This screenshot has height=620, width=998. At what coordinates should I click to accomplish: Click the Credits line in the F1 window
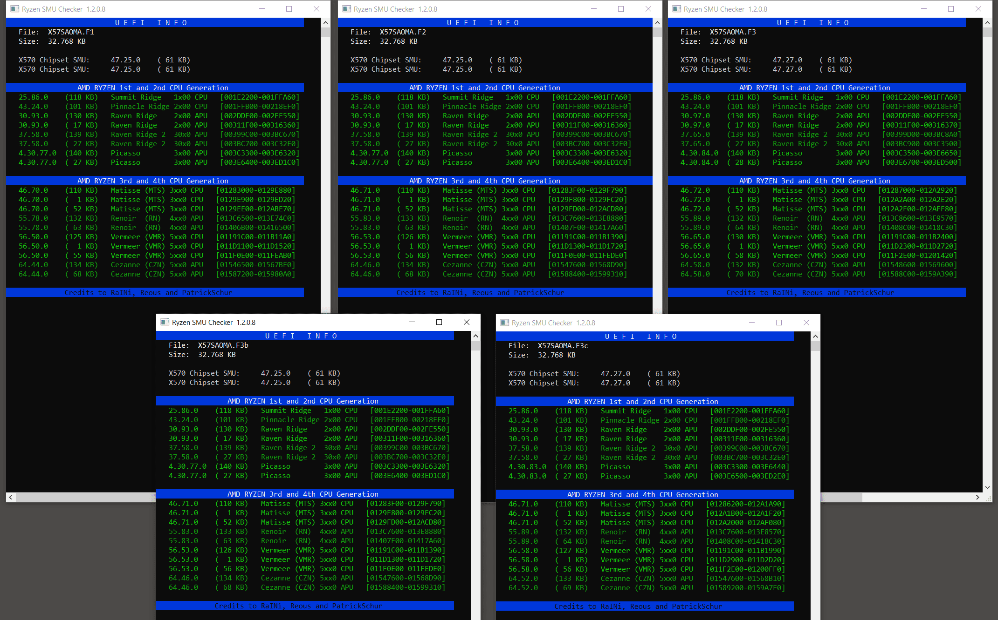coord(155,292)
